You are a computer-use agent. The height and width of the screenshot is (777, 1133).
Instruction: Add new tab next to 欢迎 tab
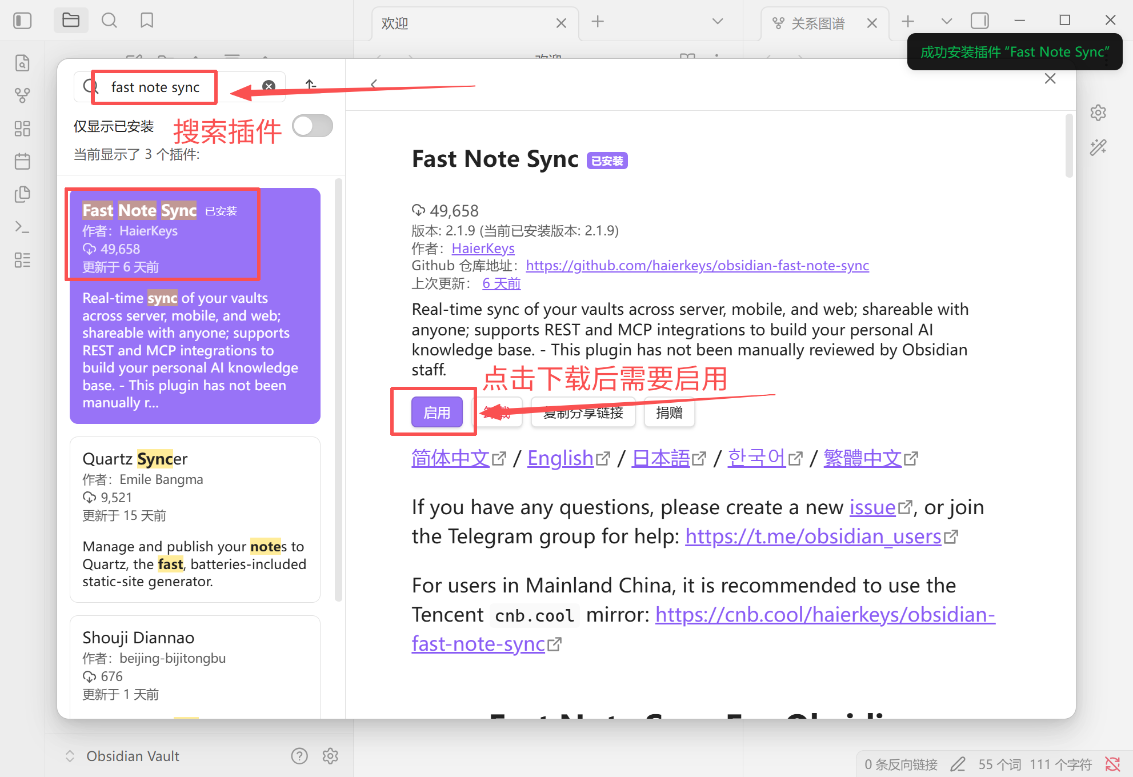[x=598, y=22]
